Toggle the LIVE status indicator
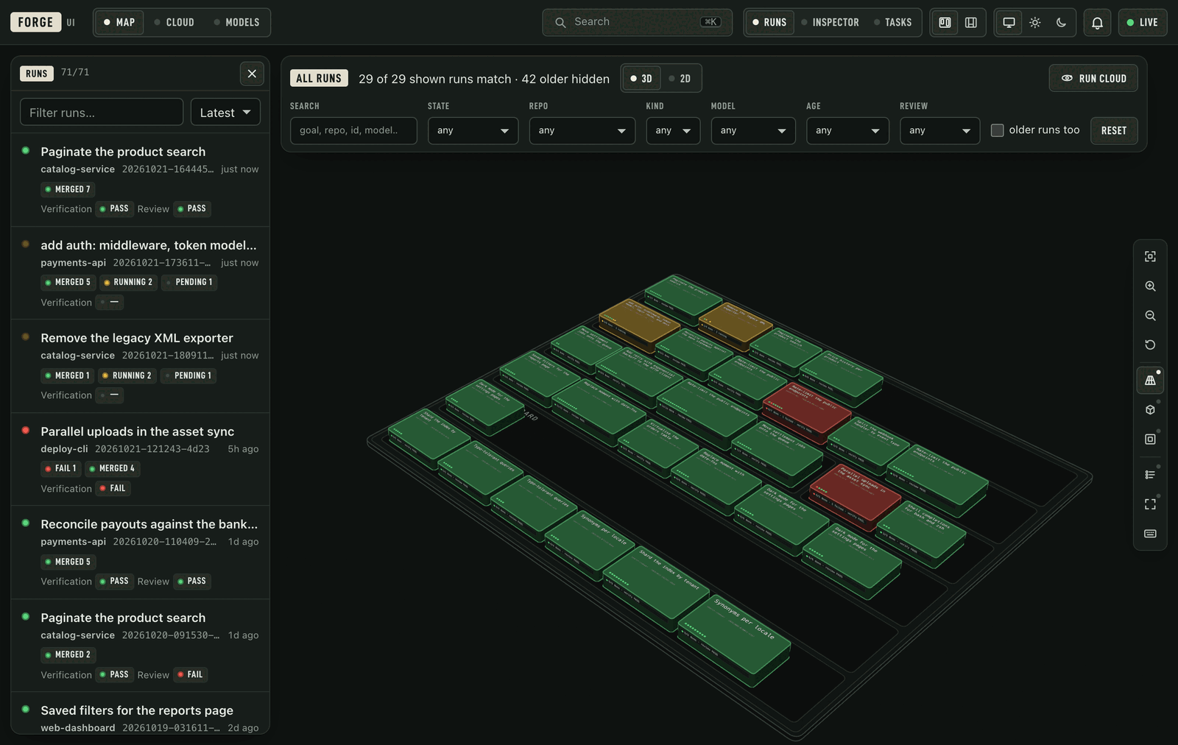 pyautogui.click(x=1143, y=23)
